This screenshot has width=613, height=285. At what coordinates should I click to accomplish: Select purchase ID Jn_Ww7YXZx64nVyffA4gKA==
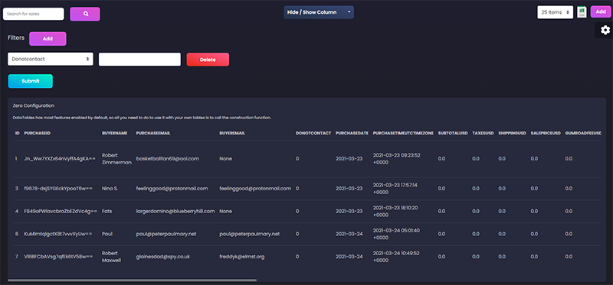click(x=60, y=159)
